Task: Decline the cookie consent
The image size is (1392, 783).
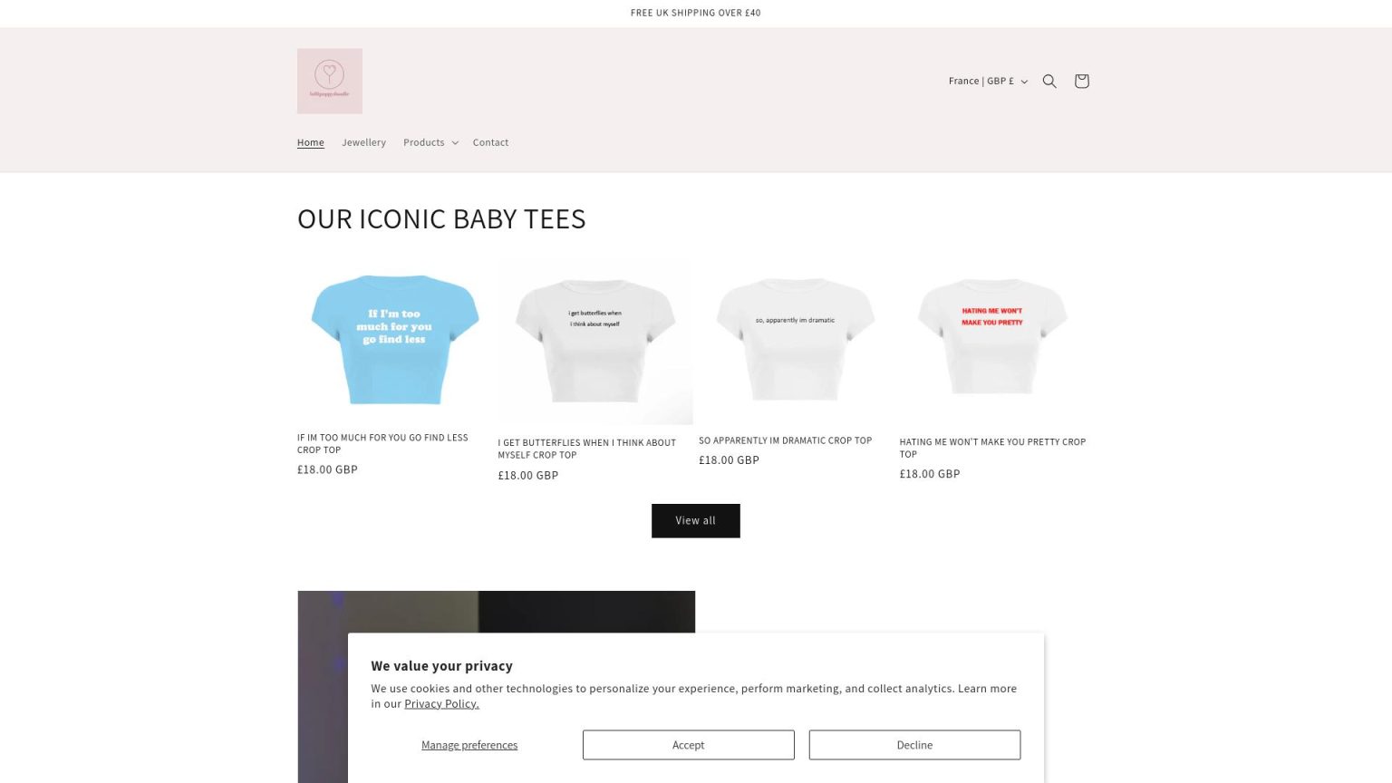Action: point(914,745)
